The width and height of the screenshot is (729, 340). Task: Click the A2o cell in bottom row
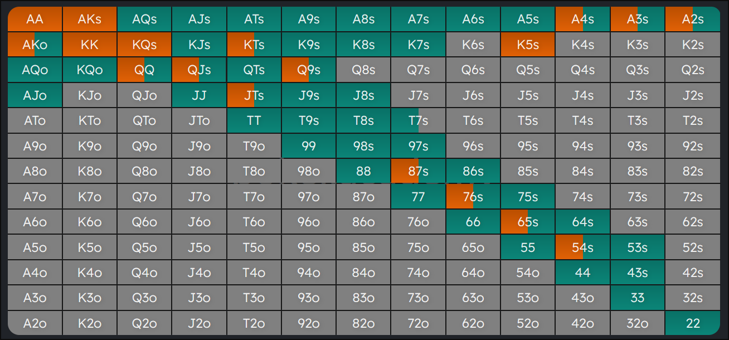pos(35,323)
